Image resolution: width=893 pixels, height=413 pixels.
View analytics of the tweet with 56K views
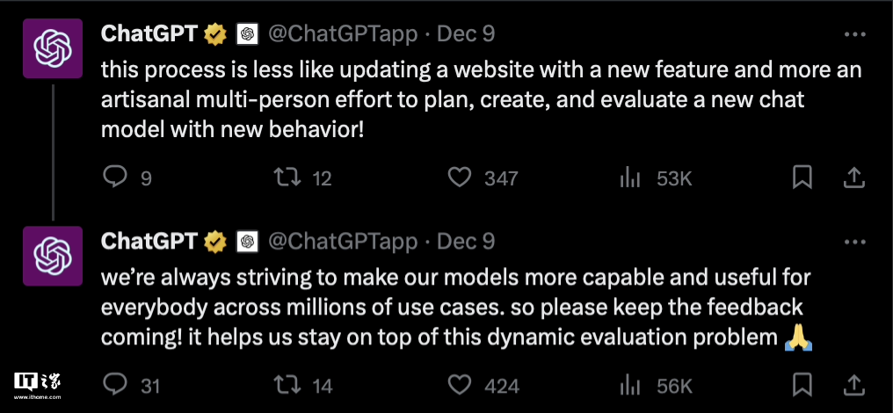click(x=630, y=385)
